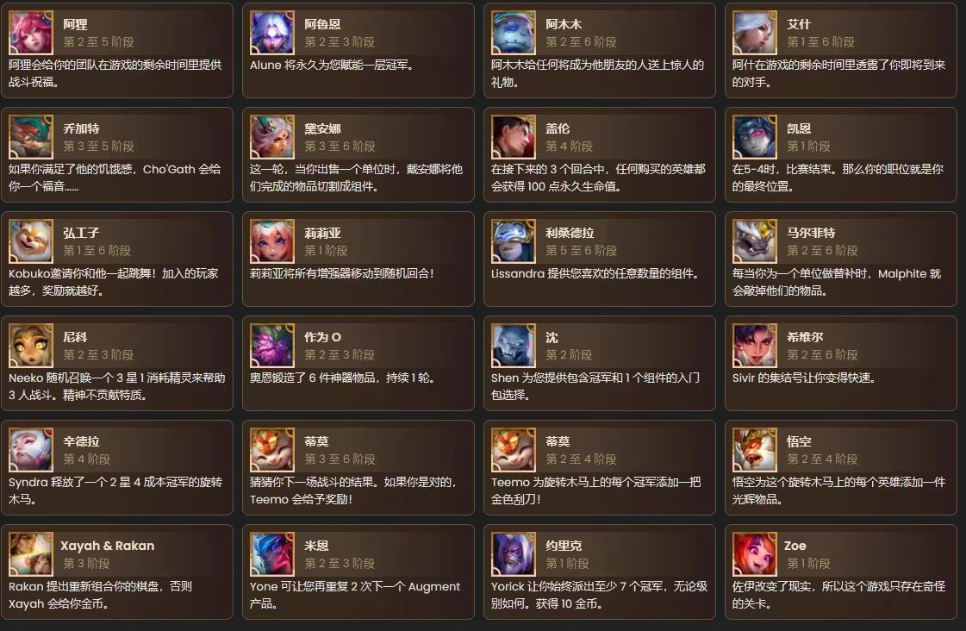This screenshot has height=631, width=966.
Task: Open the 艾什 portrait icon
Action: (x=755, y=33)
